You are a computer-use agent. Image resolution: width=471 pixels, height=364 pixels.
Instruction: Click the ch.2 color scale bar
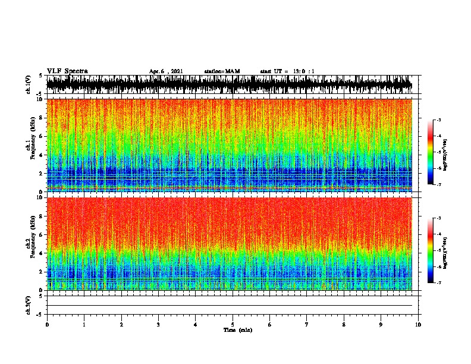pyautogui.click(x=430, y=250)
